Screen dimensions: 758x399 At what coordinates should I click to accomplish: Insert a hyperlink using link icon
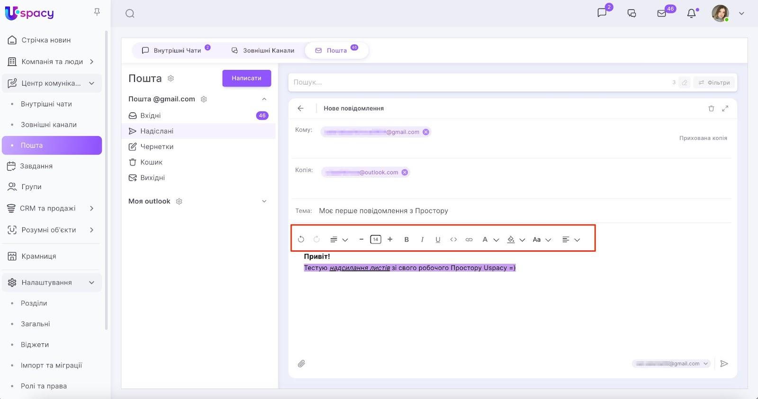(469, 240)
